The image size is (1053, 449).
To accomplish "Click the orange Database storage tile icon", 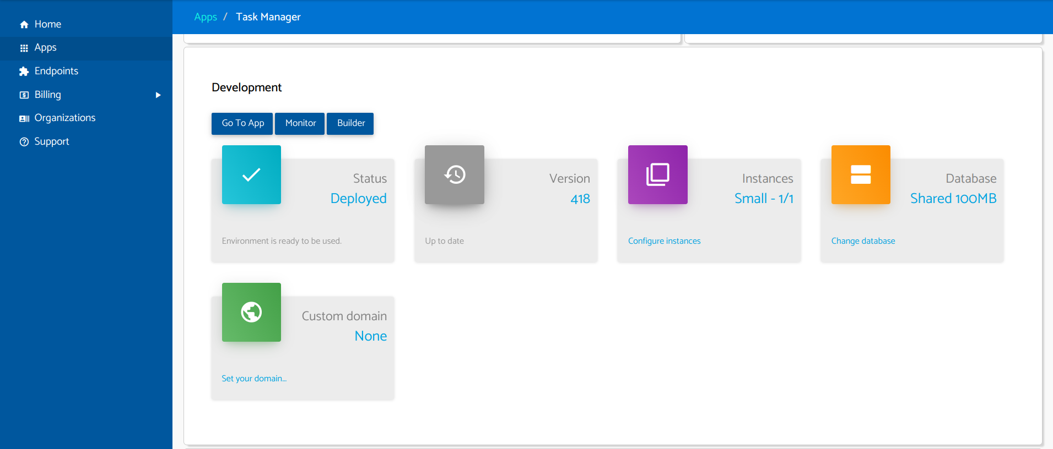I will (x=861, y=174).
